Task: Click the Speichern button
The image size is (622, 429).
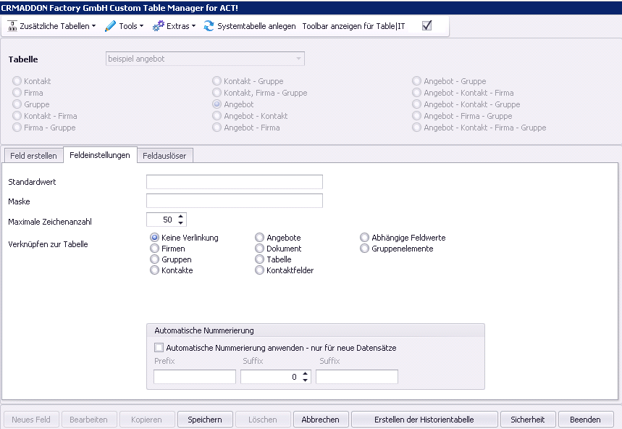Action: 205,420
